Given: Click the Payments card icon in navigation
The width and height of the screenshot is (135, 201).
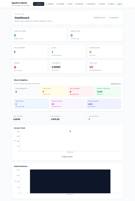Looking at the screenshot, I should coord(76,4).
